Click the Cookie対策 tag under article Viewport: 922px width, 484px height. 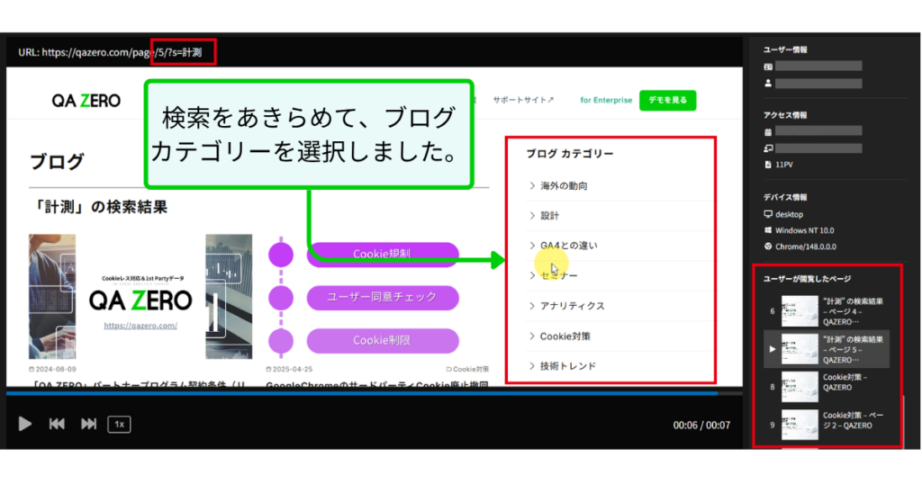(467, 369)
